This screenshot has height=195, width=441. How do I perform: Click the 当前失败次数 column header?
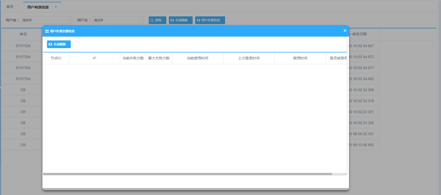pos(133,58)
